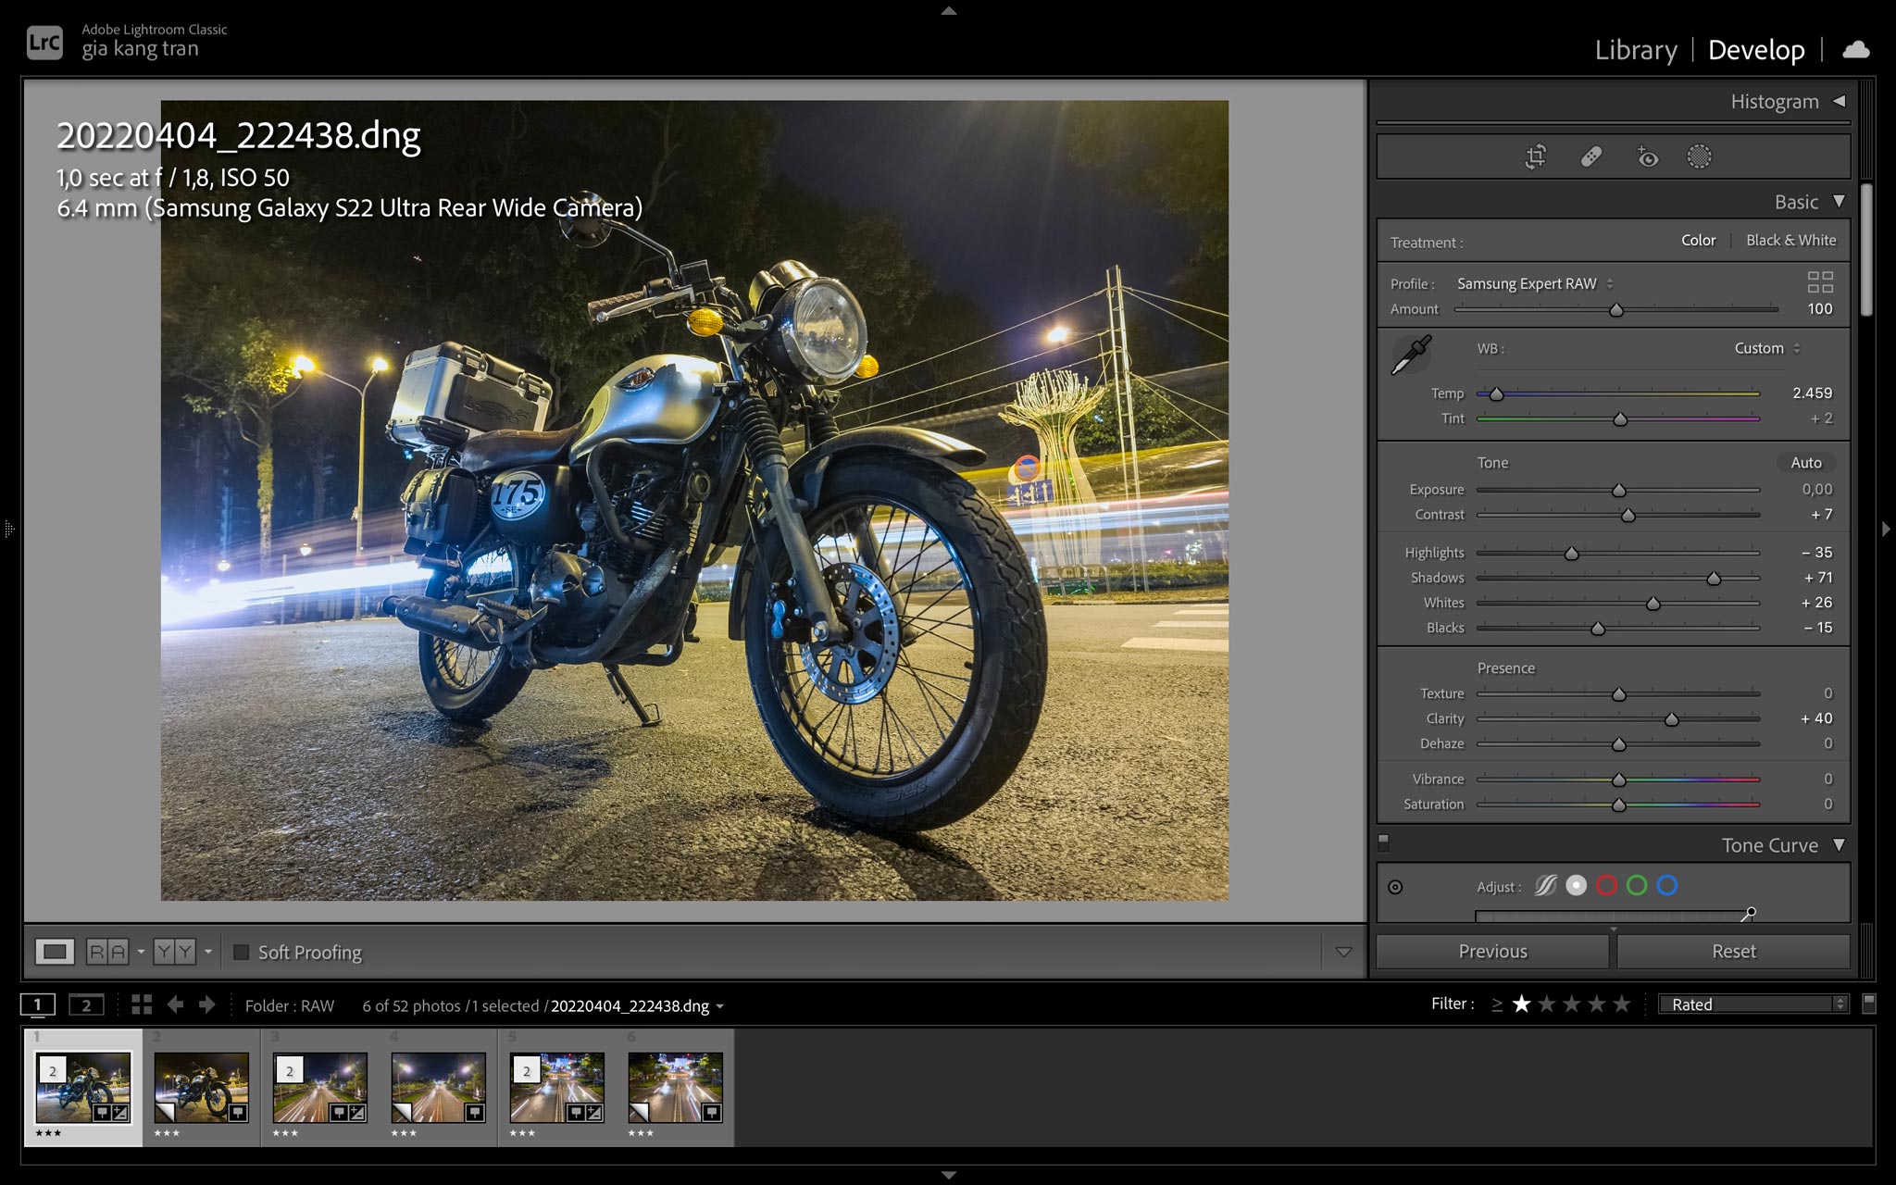This screenshot has height=1185, width=1896.
Task: Choose parametric curve adjust icon
Action: (1545, 886)
